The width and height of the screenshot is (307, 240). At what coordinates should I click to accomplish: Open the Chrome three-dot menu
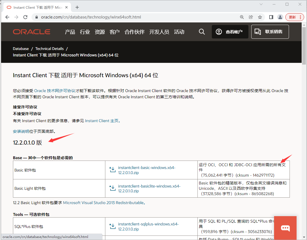tap(300, 17)
